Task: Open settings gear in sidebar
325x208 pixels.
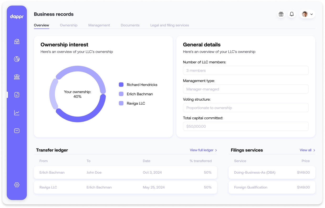Action: [x=17, y=185]
